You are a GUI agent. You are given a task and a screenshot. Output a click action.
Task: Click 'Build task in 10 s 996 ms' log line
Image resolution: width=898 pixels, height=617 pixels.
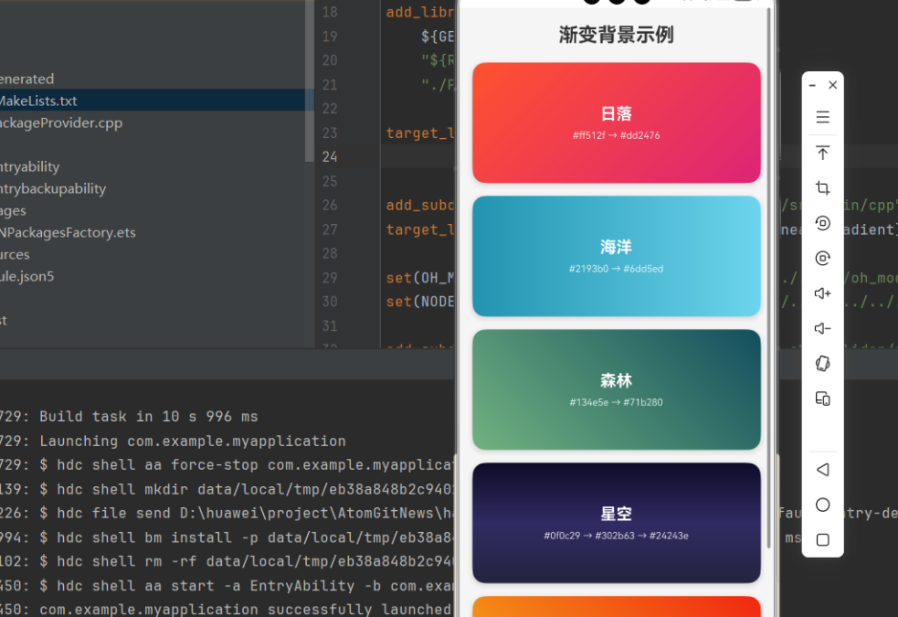[149, 417]
